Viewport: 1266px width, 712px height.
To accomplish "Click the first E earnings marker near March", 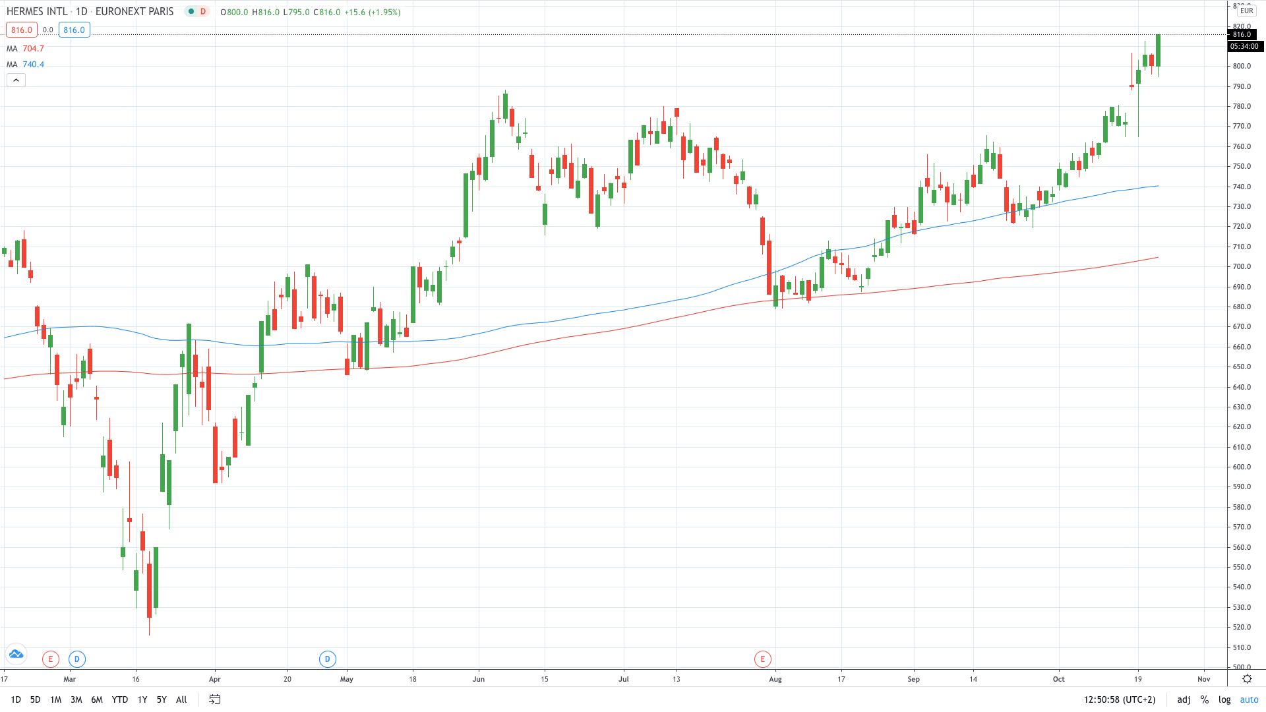I will [x=51, y=659].
